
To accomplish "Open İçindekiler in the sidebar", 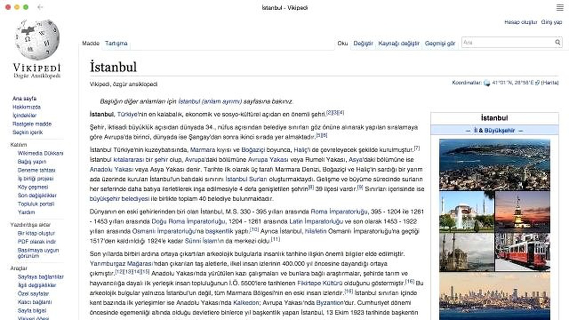I will [x=25, y=116].
